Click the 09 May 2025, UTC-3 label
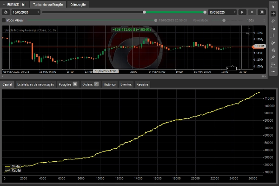Screen dimensions: 279x186 click(16, 72)
